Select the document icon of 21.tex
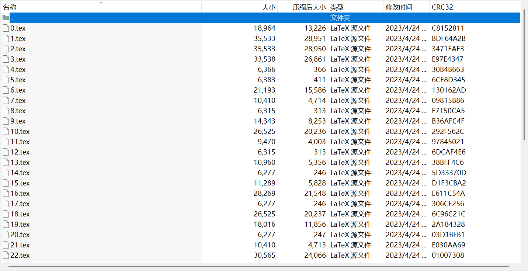528x271 pixels. point(6,245)
